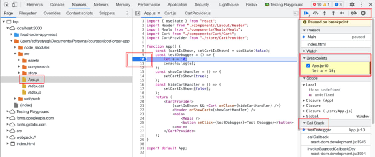Switch to the Cart.js editor tab
The image size is (375, 157).
click(170, 13)
